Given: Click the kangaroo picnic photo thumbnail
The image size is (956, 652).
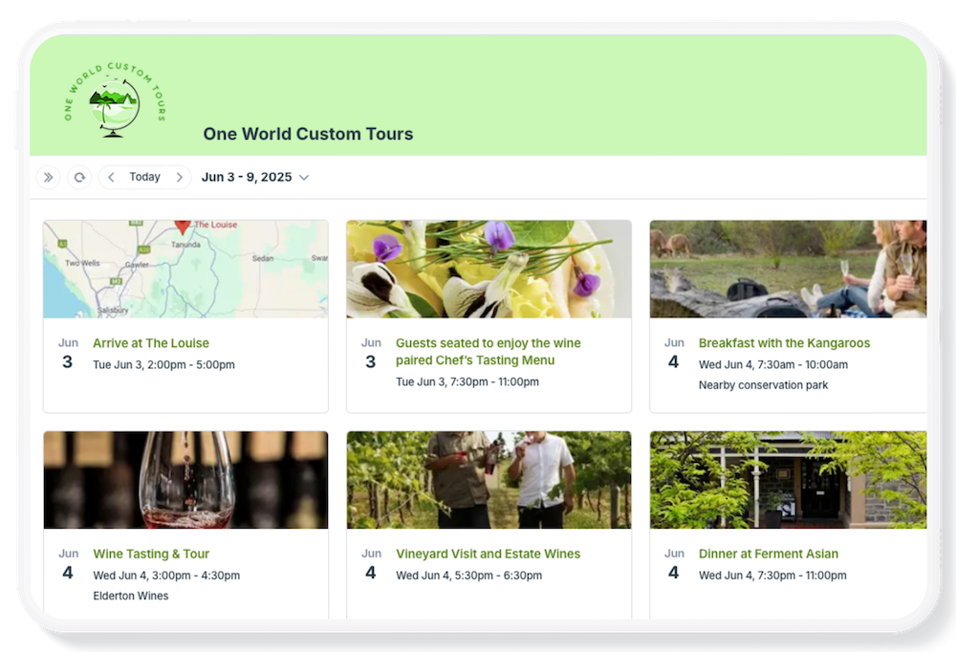Looking at the screenshot, I should coord(788,269).
